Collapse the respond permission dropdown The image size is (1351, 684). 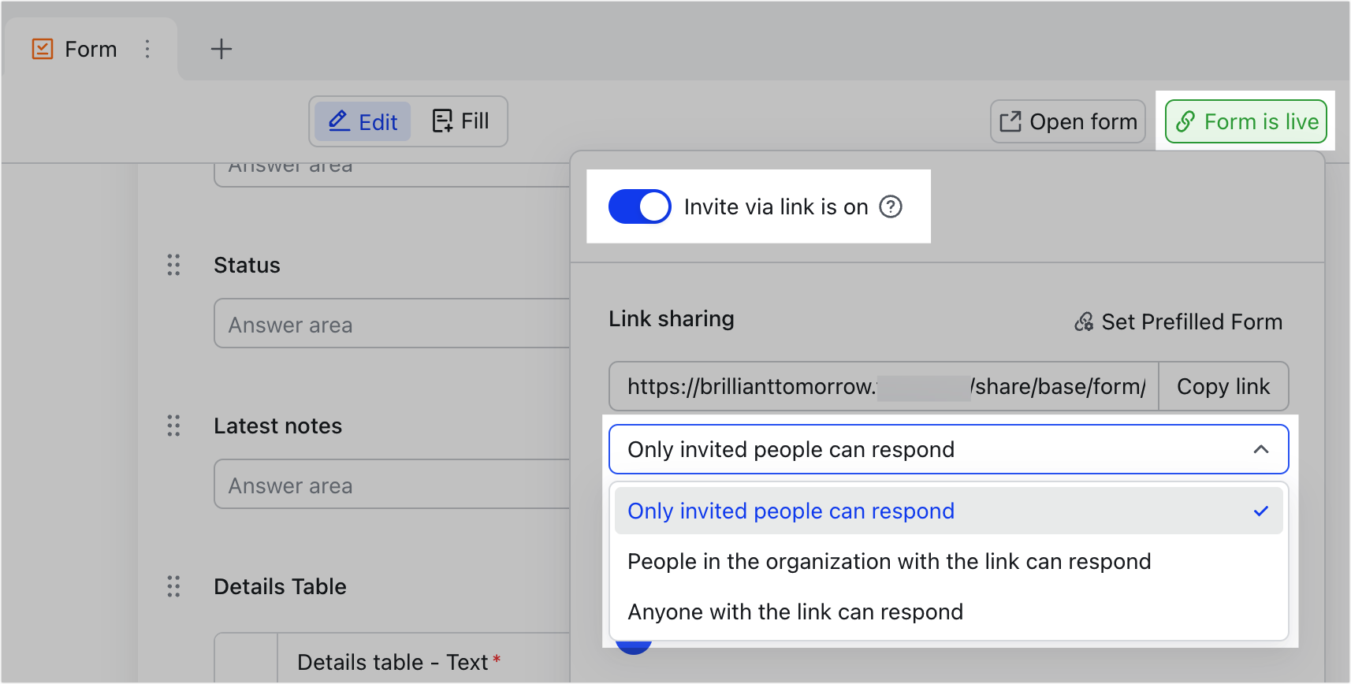click(1261, 449)
